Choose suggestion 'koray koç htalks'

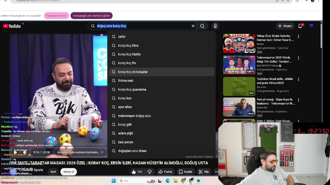click(x=161, y=54)
